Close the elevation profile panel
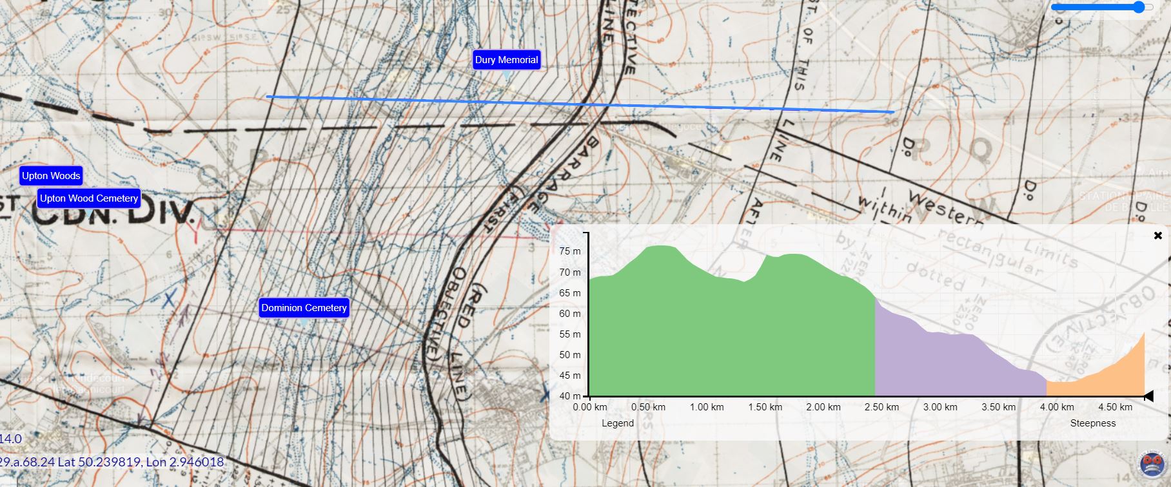Image resolution: width=1171 pixels, height=487 pixels. click(x=1157, y=236)
